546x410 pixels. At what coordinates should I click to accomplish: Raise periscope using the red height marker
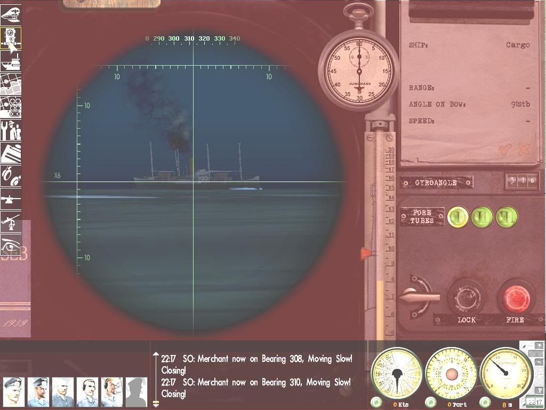(x=366, y=253)
